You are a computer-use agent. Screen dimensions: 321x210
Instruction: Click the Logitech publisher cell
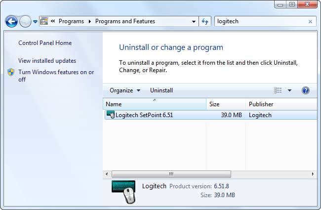pos(260,115)
